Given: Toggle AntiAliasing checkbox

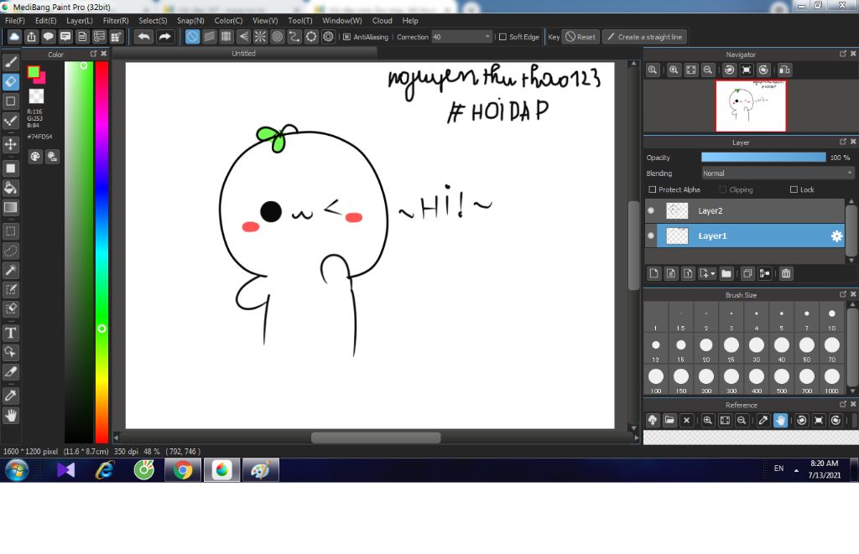Looking at the screenshot, I should (x=346, y=37).
